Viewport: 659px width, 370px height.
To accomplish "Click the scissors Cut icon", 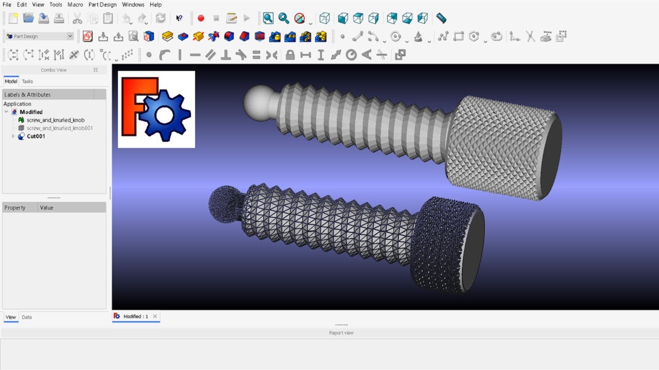I will [77, 18].
